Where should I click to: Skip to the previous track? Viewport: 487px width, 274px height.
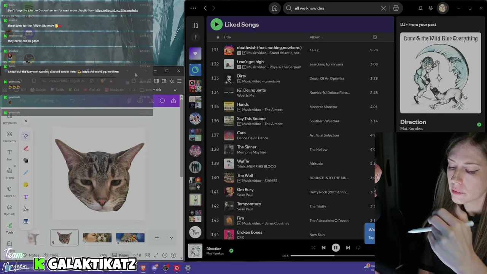click(x=323, y=248)
